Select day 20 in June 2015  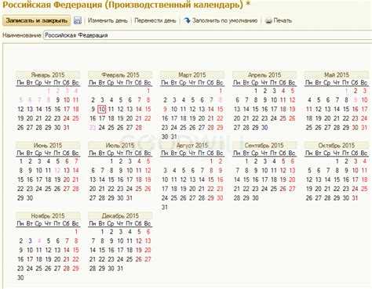pos(67,179)
